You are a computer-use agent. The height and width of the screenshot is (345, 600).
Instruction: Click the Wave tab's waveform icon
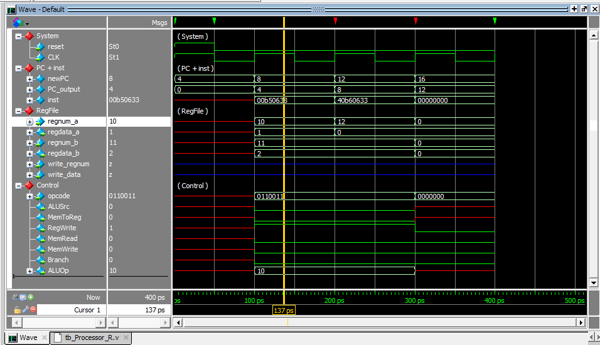point(13,337)
